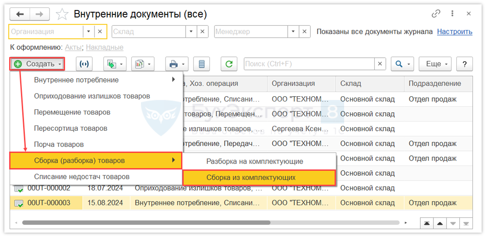Refresh the document list
This screenshot has width=486, height=237.
229,64
